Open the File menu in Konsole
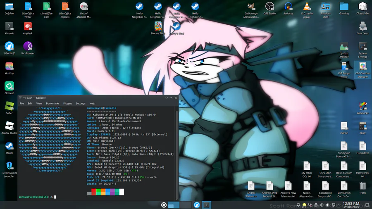This screenshot has width=372, height=209. [21, 103]
